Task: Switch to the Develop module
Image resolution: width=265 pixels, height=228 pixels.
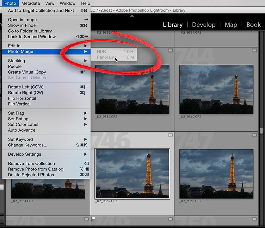Action: pyautogui.click(x=204, y=25)
